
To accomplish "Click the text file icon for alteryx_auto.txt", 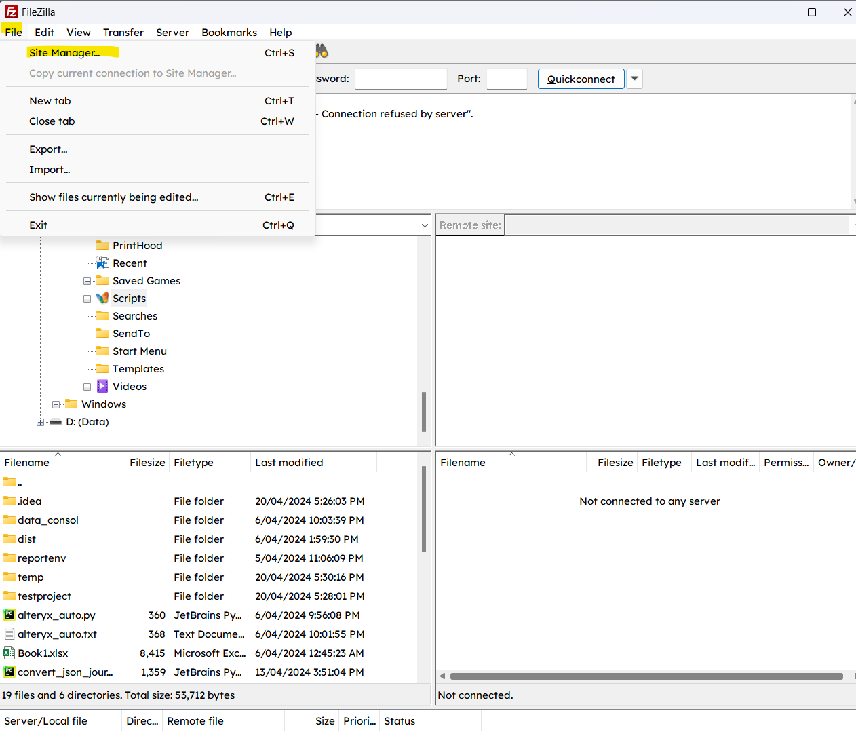I will [x=9, y=634].
